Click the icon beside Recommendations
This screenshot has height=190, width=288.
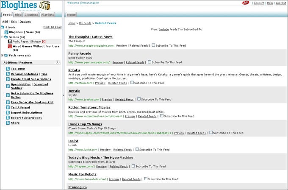[x=8, y=74]
